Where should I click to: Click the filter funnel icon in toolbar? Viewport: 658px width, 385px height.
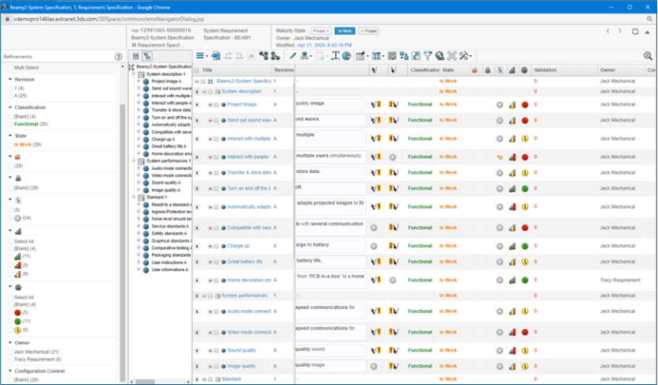(x=428, y=56)
